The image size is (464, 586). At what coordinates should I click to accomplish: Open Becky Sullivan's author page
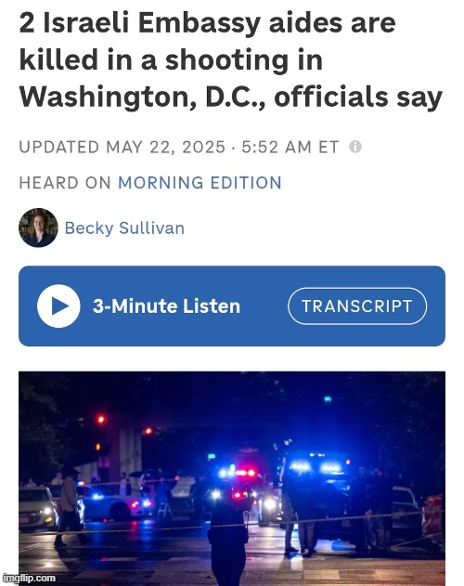(124, 228)
